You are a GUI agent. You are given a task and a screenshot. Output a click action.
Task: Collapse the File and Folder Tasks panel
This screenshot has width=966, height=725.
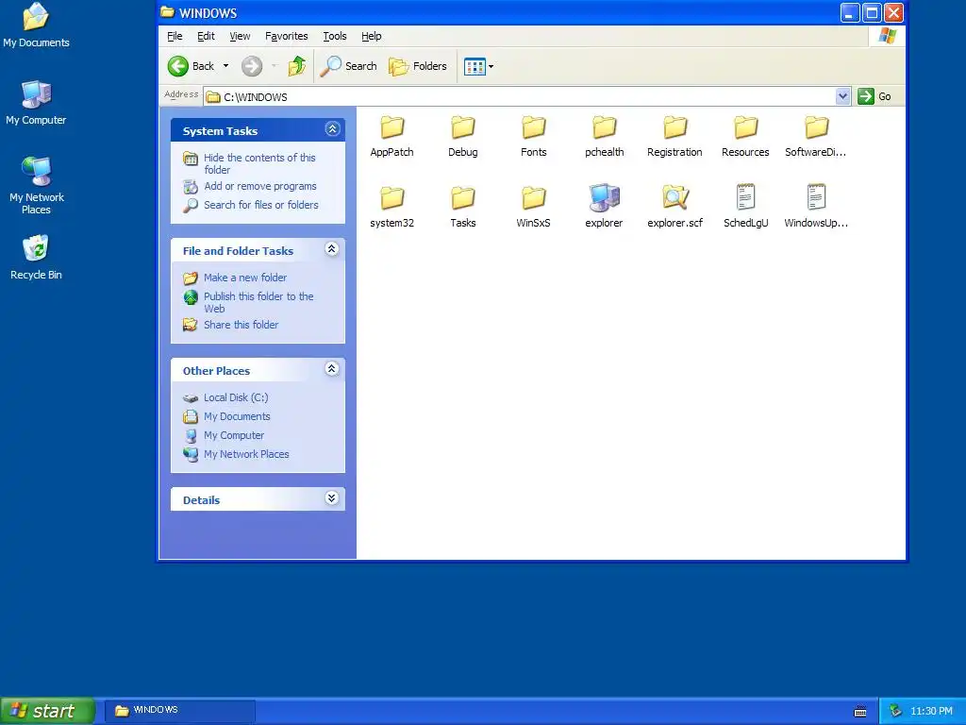coord(331,249)
